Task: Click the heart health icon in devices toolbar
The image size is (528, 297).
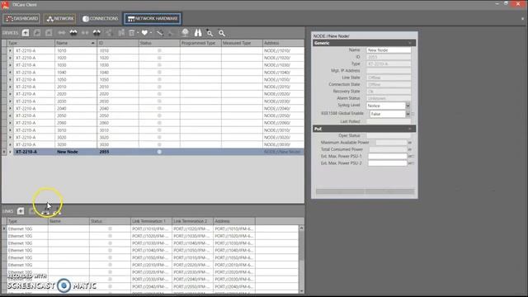Action: point(144,33)
